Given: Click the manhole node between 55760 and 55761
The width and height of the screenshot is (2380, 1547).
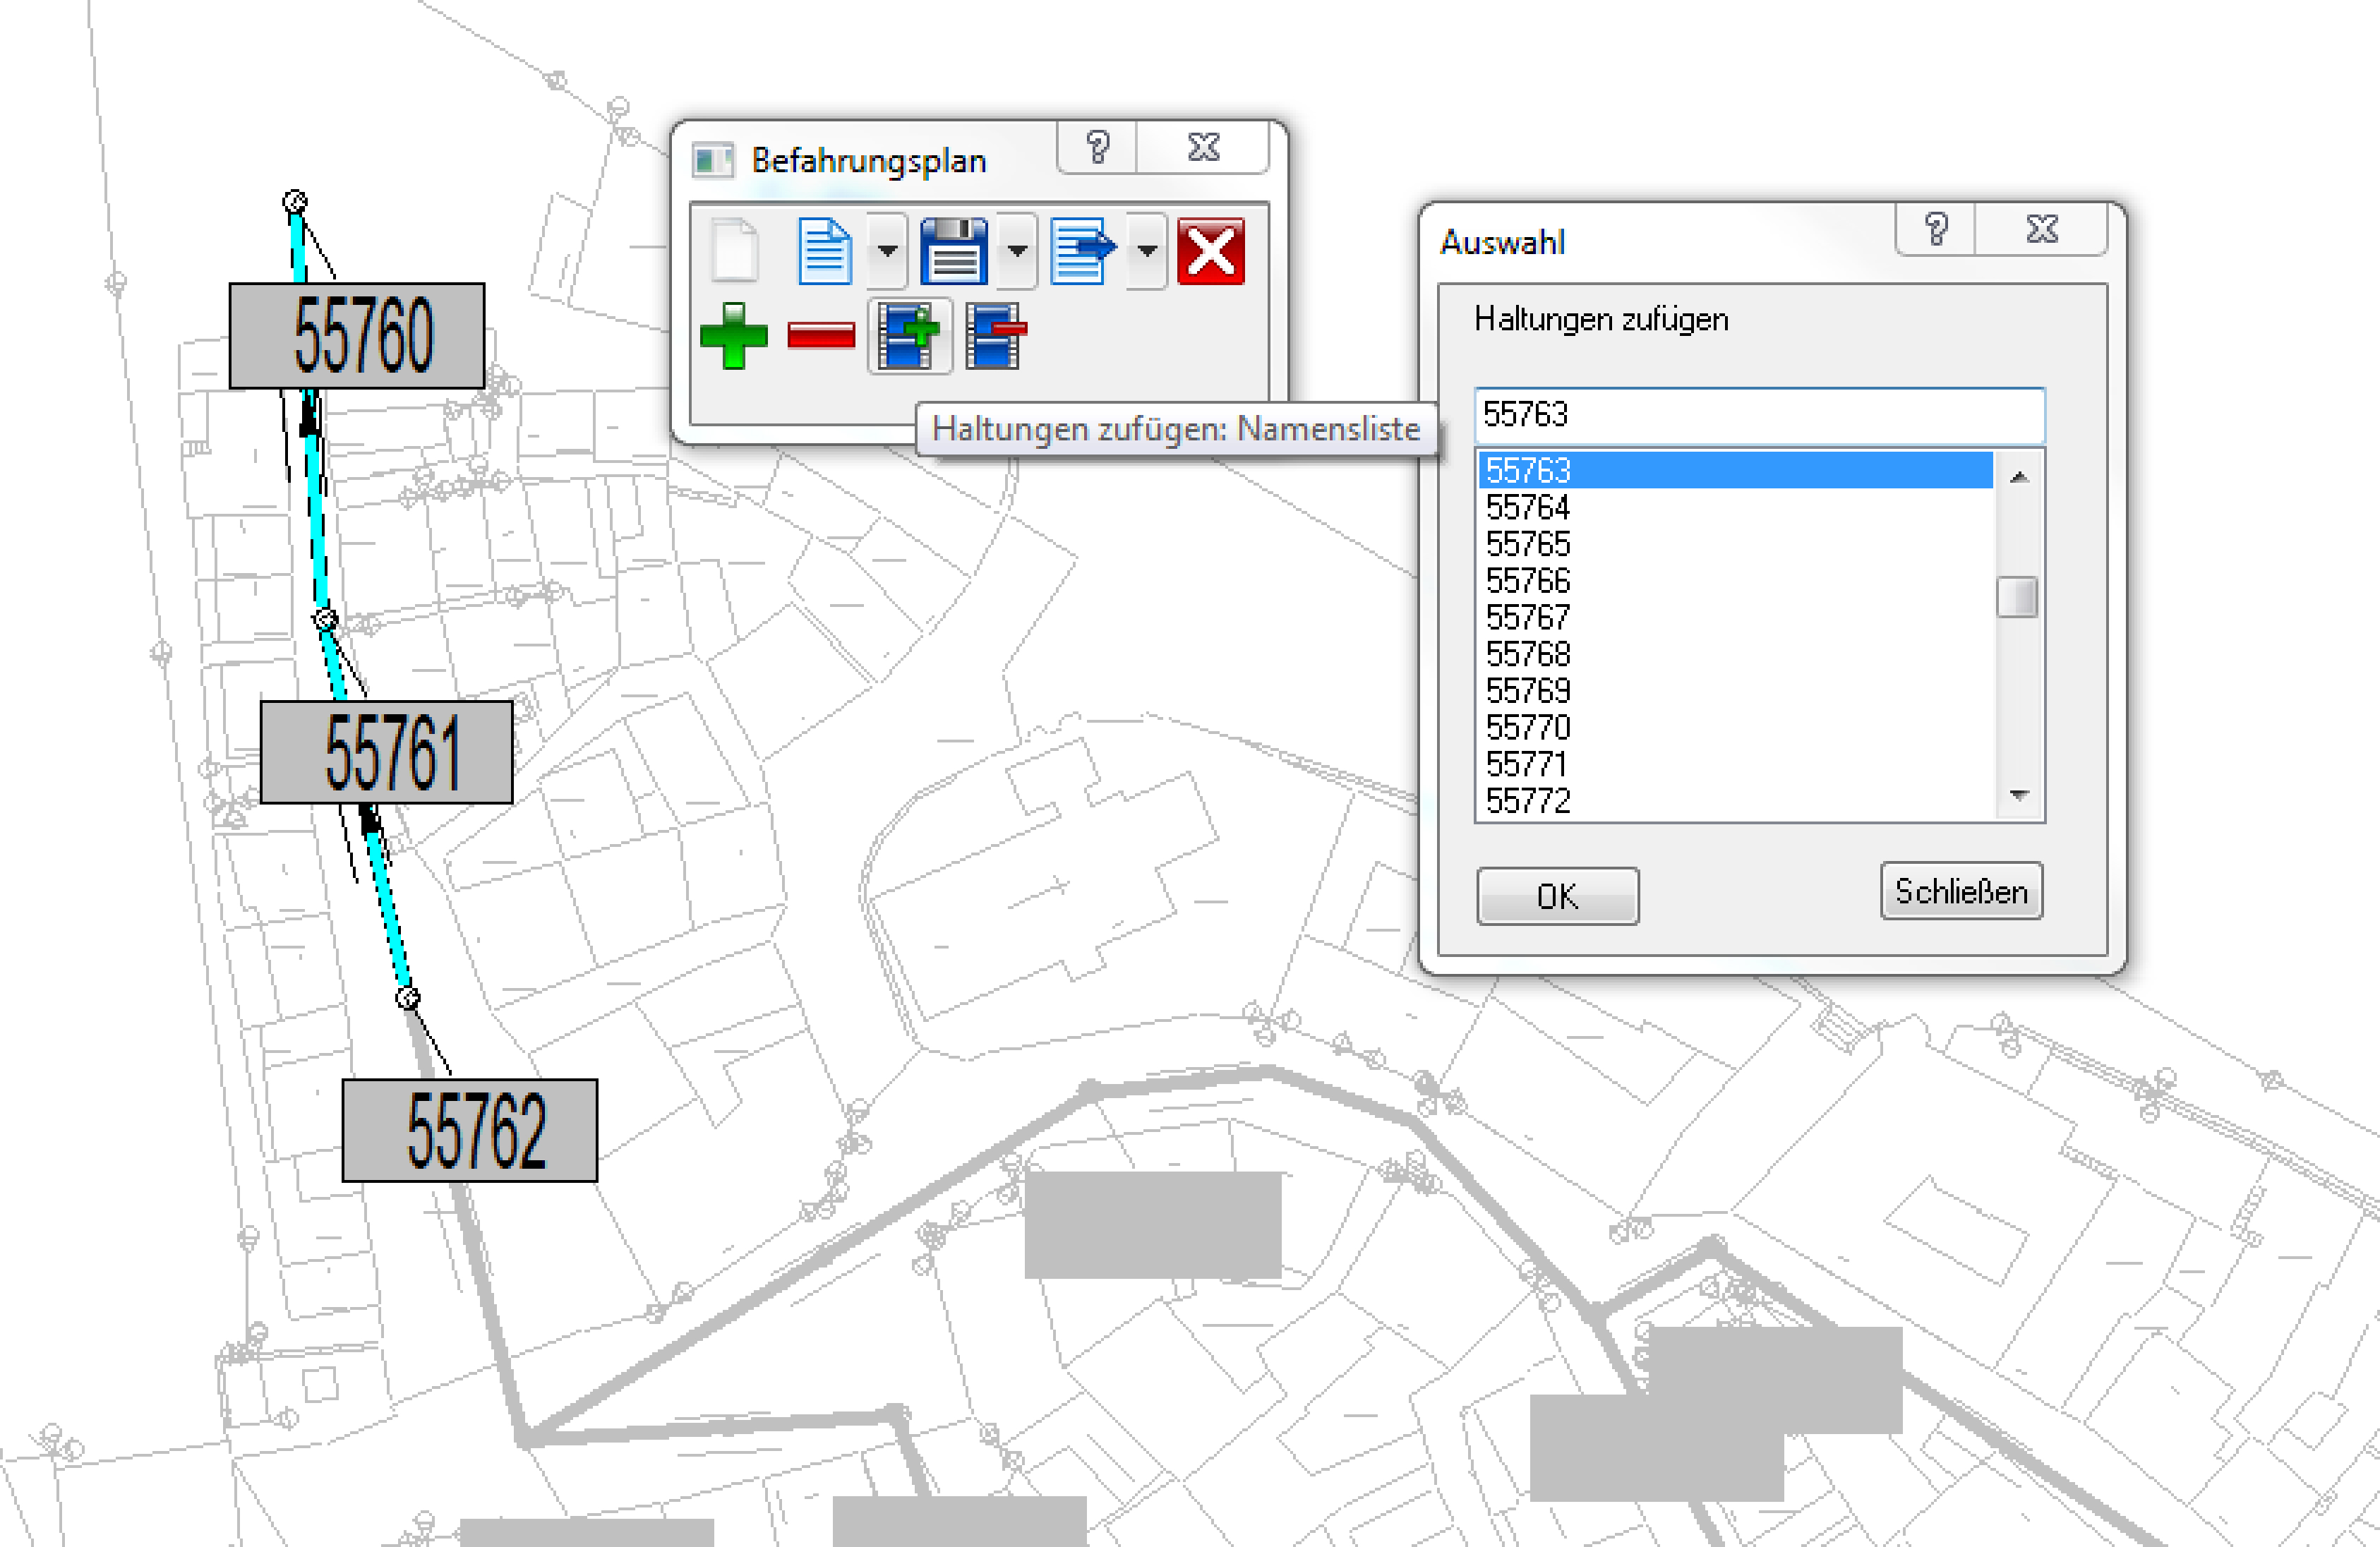Looking at the screenshot, I should point(326,619).
